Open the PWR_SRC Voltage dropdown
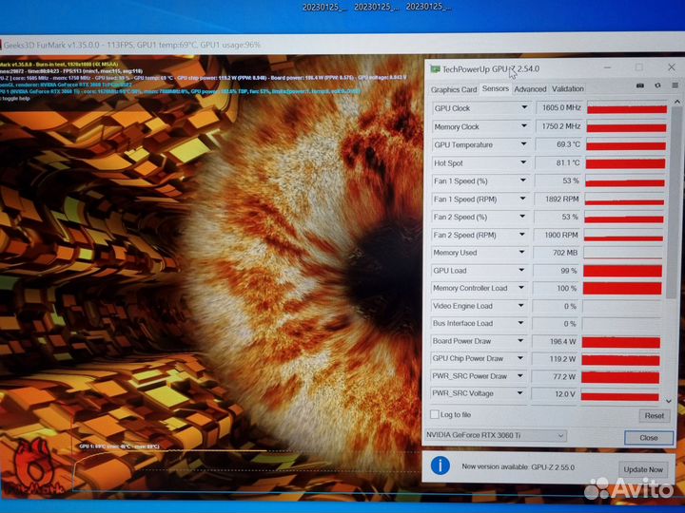This screenshot has width=685, height=513. pyautogui.click(x=519, y=392)
